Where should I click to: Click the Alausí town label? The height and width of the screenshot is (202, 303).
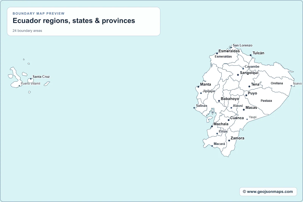(x=238, y=106)
